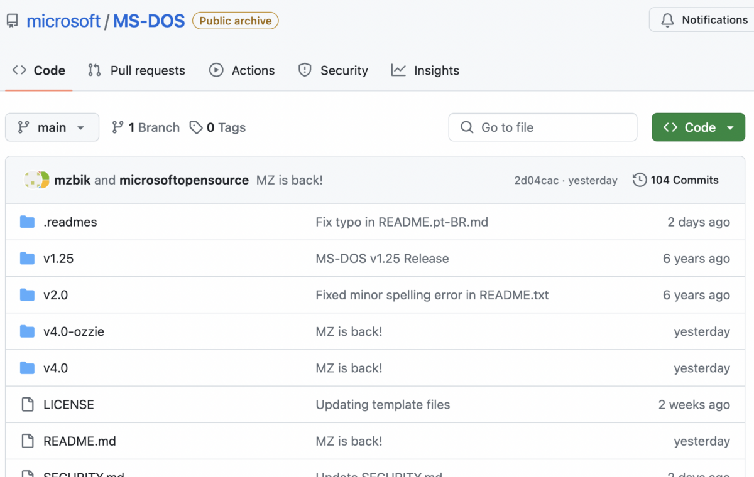Screen dimensions: 754x477
Task: Open the Insights tab
Action: point(425,70)
